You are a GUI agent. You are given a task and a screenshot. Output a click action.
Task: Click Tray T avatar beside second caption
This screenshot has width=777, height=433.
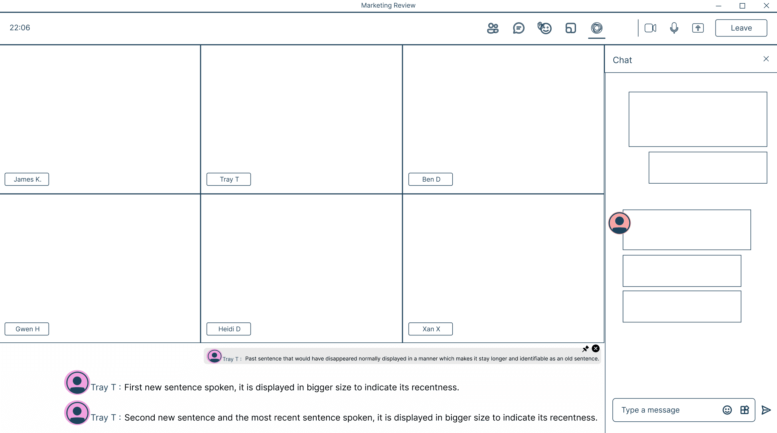click(x=77, y=413)
